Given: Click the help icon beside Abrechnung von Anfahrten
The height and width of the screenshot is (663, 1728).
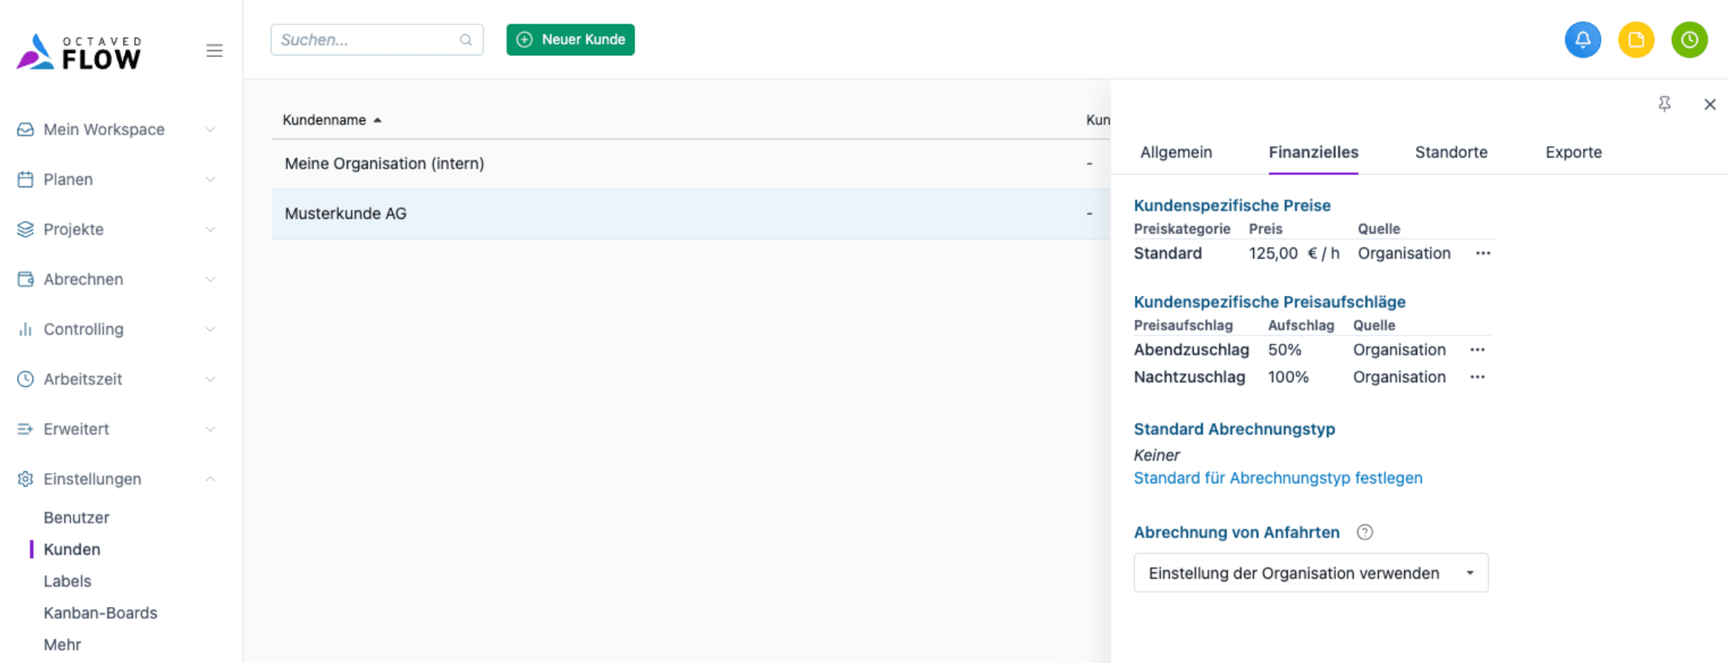Looking at the screenshot, I should [x=1365, y=532].
